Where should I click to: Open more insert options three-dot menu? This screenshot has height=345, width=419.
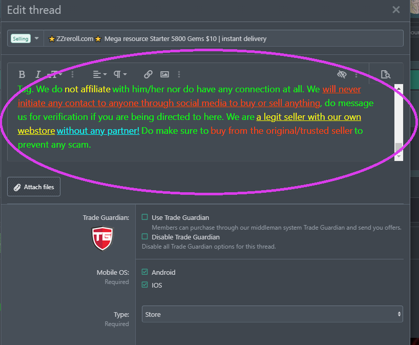pos(179,74)
